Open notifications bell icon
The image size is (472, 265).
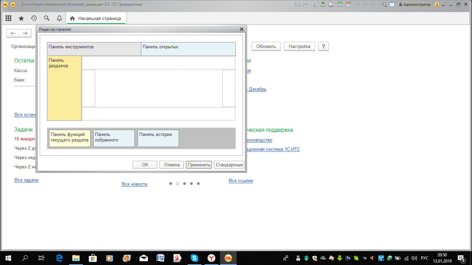click(59, 18)
